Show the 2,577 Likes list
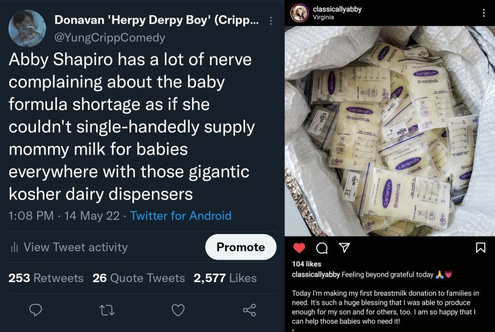 click(x=225, y=278)
